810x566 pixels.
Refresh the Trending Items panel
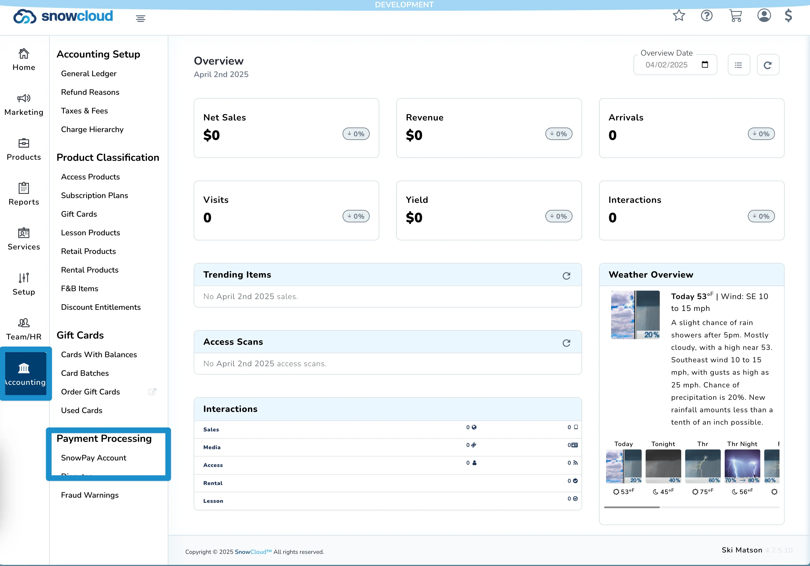pyautogui.click(x=566, y=276)
